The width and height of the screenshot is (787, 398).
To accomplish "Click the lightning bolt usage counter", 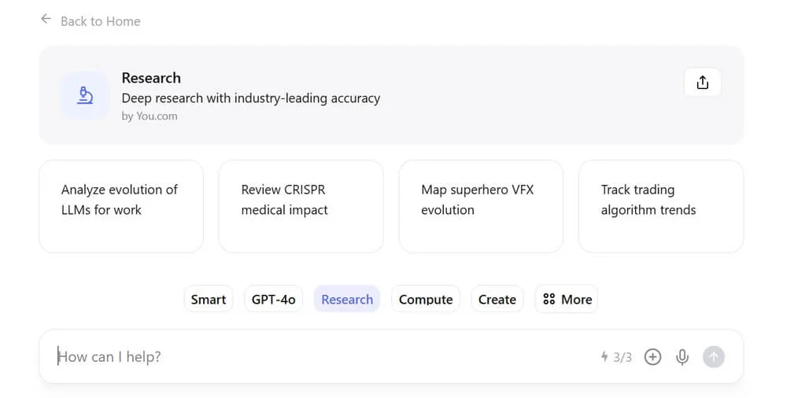I will (x=616, y=357).
